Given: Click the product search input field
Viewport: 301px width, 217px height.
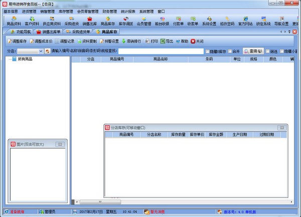Looking at the screenshot, I should click(x=161, y=51).
